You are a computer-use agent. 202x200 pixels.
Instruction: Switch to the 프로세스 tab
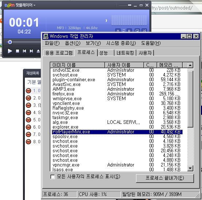pos(86,52)
